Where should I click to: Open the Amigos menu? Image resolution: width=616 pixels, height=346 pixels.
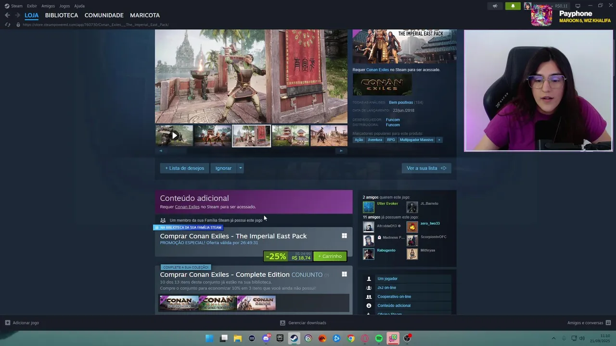48,6
